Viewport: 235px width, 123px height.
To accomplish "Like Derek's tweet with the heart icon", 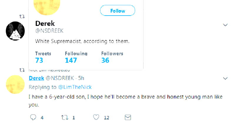I will 96,117.
